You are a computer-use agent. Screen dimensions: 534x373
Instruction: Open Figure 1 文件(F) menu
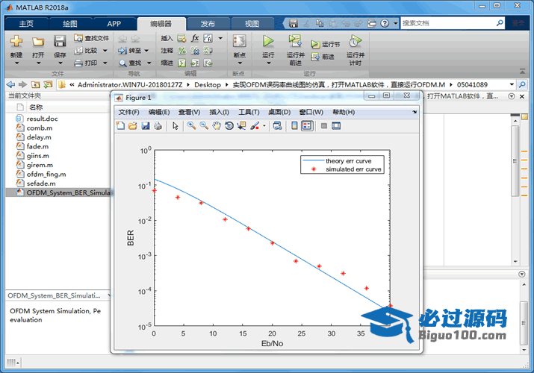[128, 112]
